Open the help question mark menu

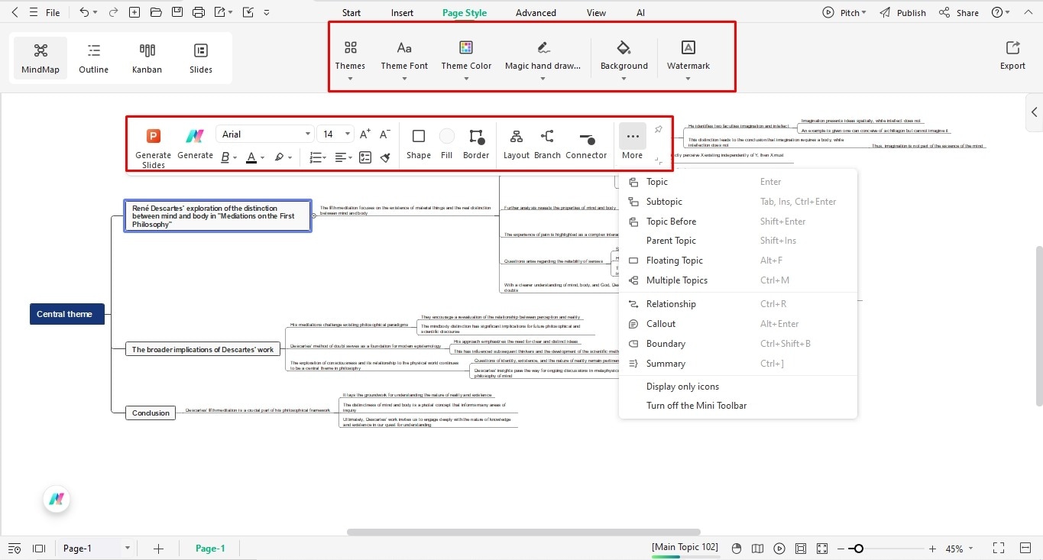1000,12
